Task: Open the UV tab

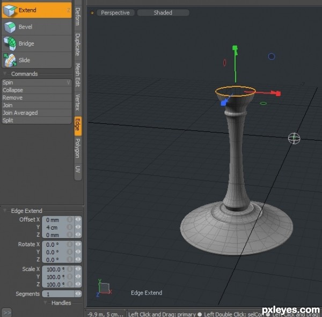Action: click(78, 169)
